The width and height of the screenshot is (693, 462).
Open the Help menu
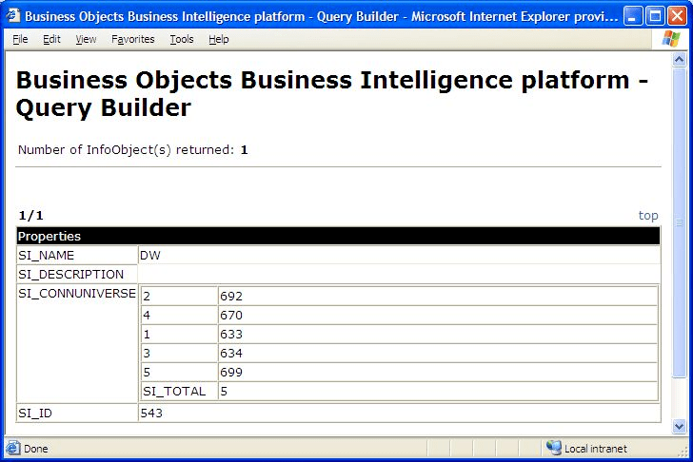[x=219, y=39]
